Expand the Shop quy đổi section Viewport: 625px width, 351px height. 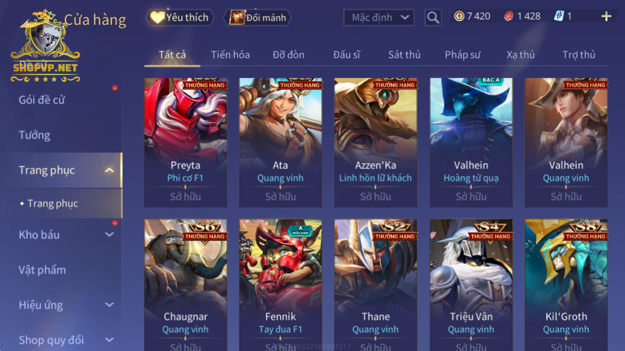(110, 340)
